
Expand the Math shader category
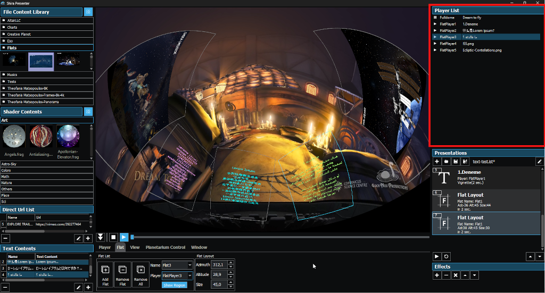(47, 177)
